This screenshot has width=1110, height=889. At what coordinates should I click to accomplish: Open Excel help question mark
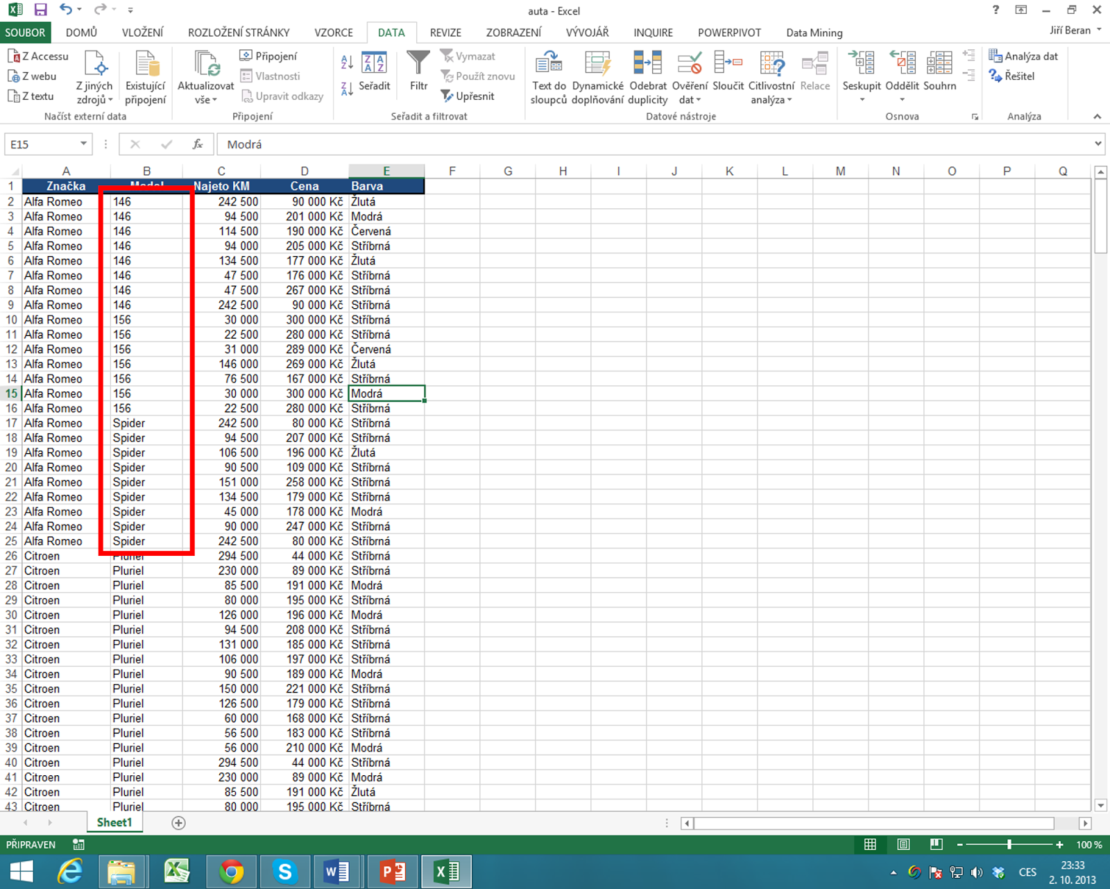996,10
